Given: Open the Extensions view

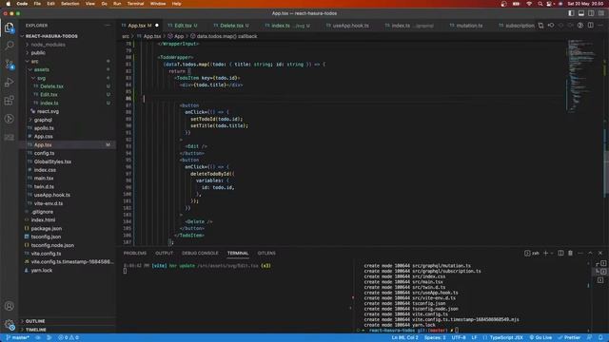Looking at the screenshot, I should [9, 101].
